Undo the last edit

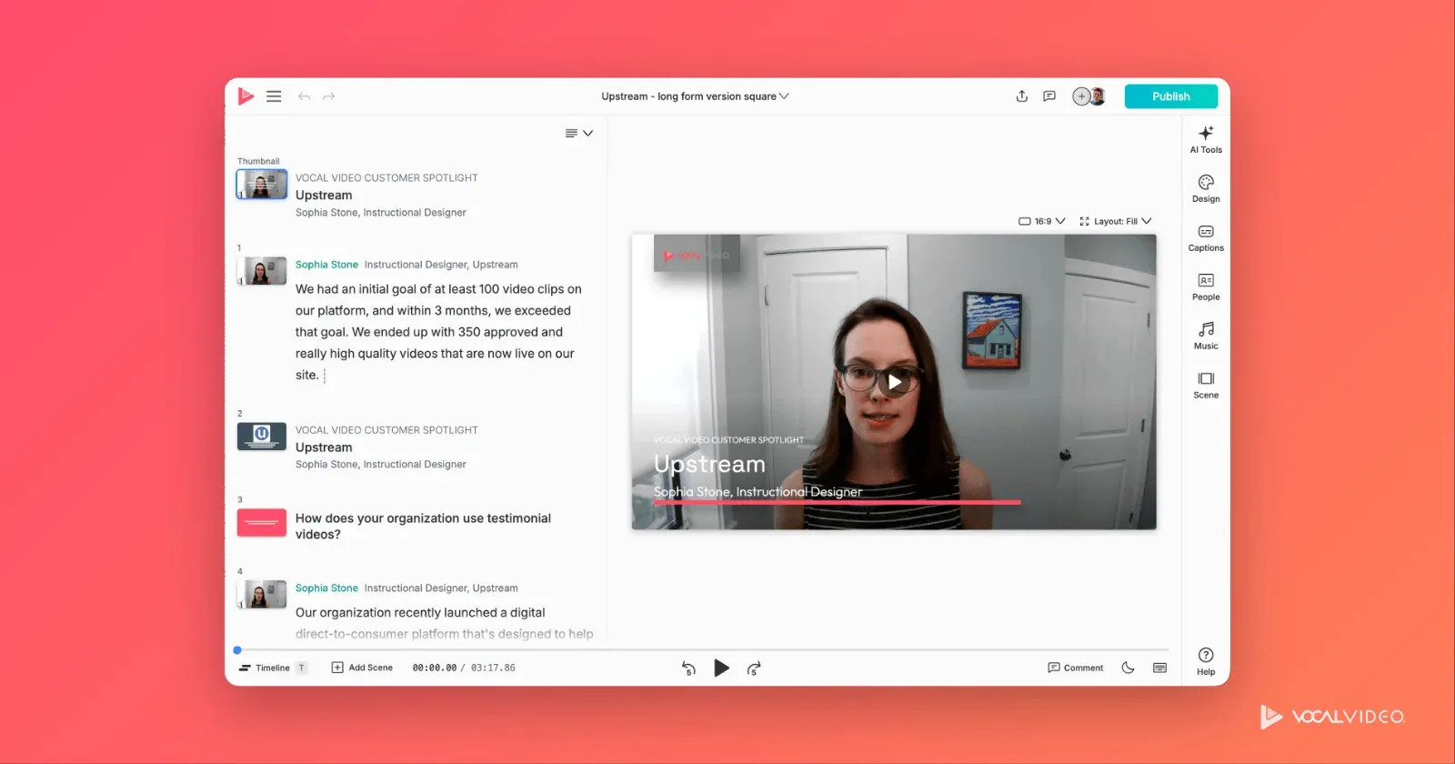click(x=304, y=96)
